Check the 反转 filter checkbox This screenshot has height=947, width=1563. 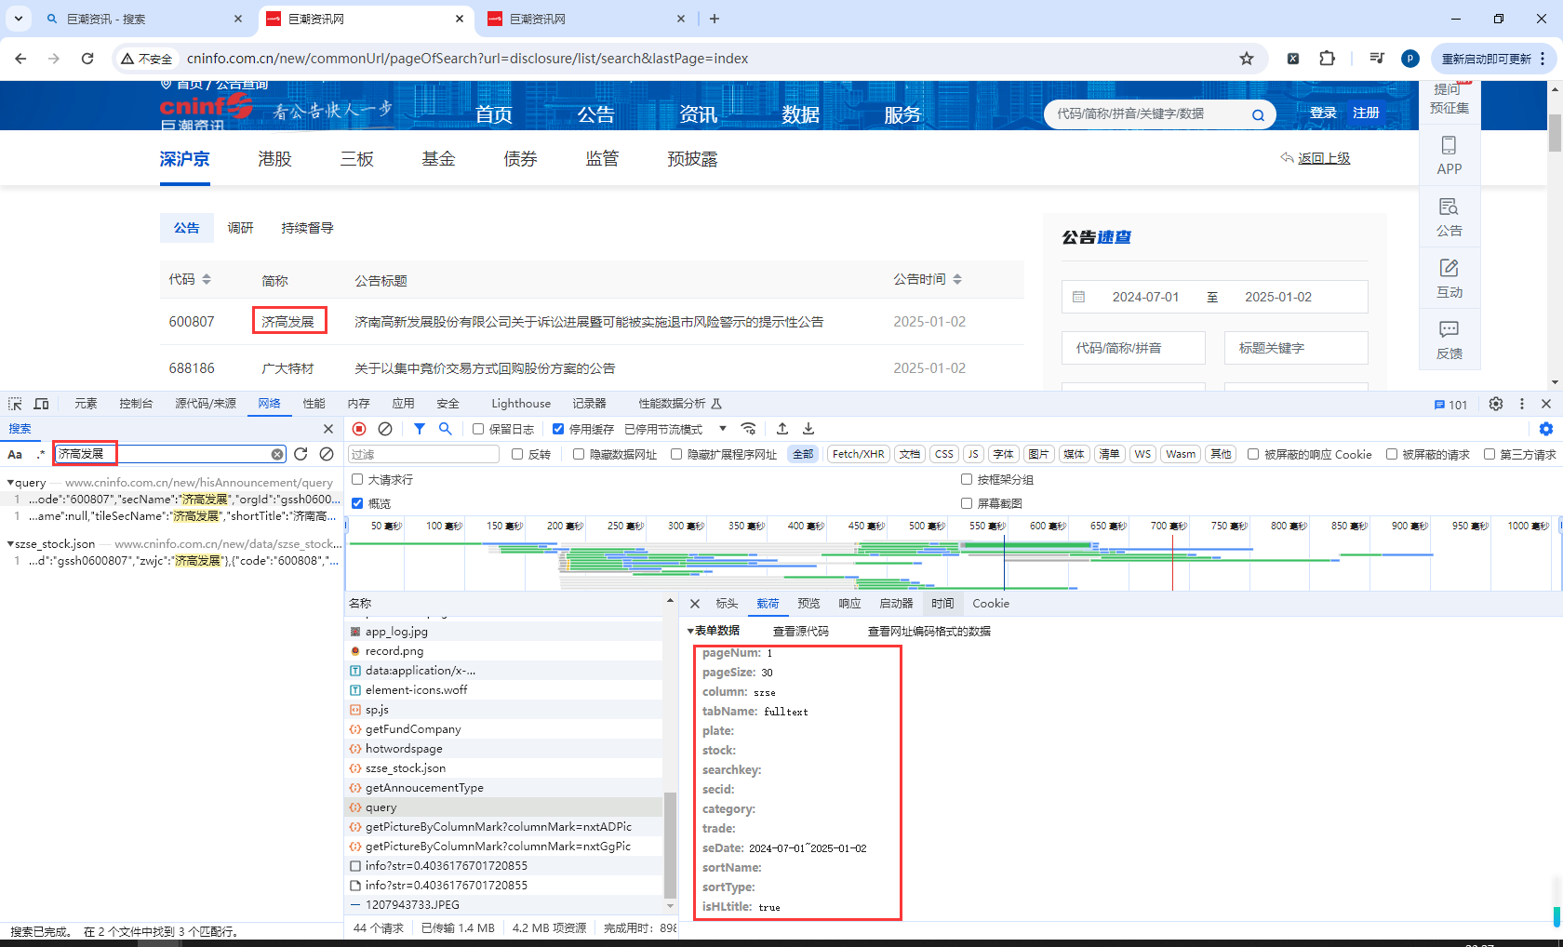[517, 454]
